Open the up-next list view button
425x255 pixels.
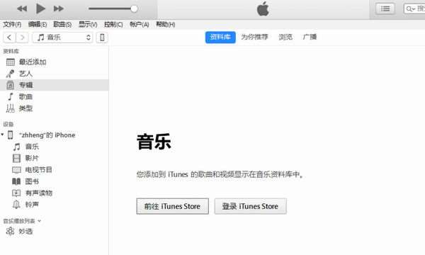click(x=385, y=8)
